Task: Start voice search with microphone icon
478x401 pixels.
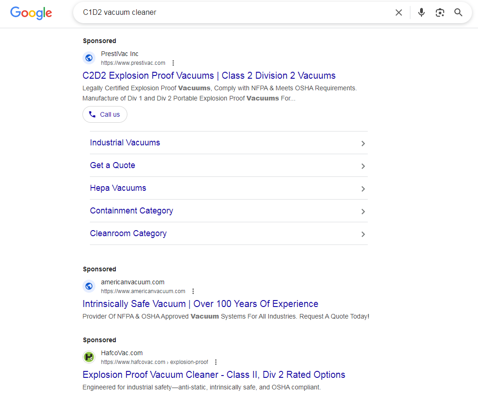Action: pyautogui.click(x=421, y=13)
